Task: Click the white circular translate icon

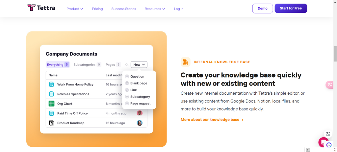Action: coord(328,134)
